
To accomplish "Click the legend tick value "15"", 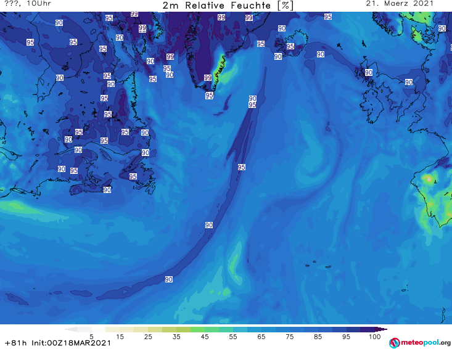I will pyautogui.click(x=120, y=337).
